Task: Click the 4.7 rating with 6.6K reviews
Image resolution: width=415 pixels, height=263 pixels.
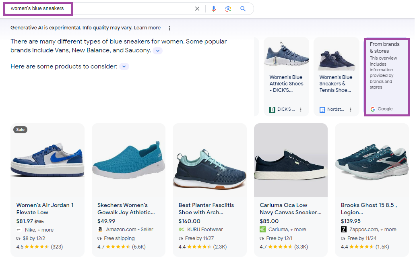Action: [x=122, y=247]
